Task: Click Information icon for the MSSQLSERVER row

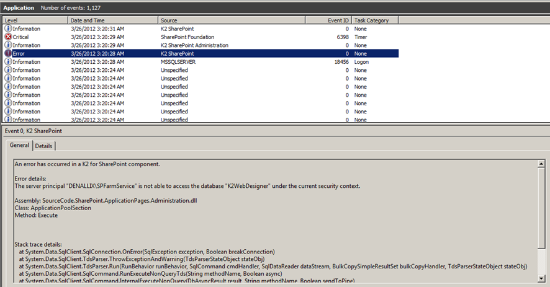Action: pos(8,61)
